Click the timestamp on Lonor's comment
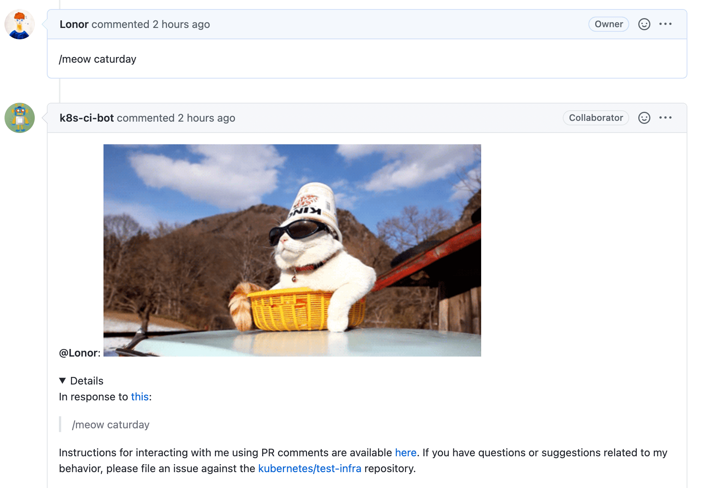Viewport: 704px width, 488px height. [x=181, y=24]
